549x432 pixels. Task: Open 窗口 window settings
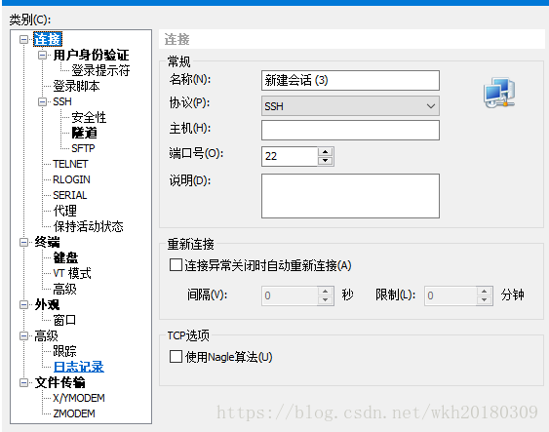(x=64, y=320)
